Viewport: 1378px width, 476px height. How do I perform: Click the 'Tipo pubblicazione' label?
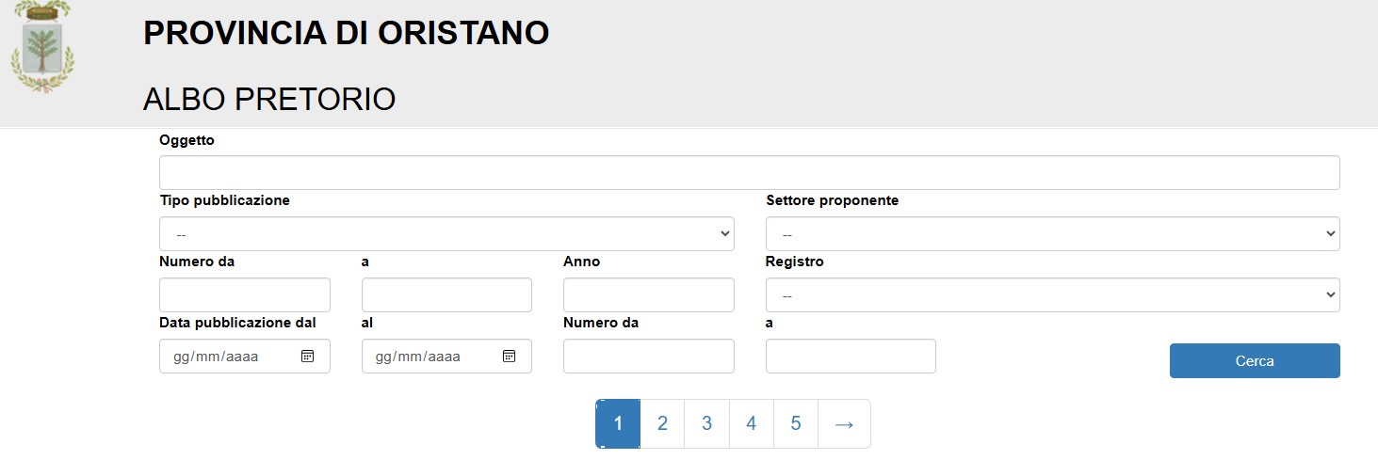225,200
